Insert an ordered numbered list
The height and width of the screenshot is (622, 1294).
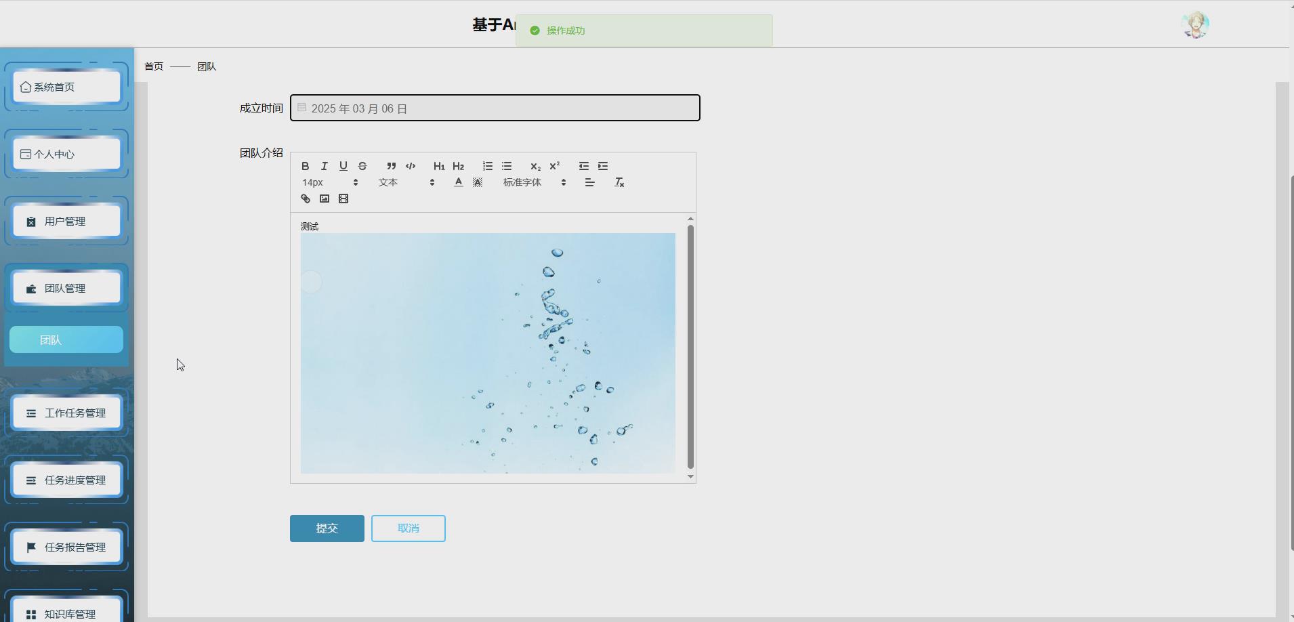click(488, 166)
